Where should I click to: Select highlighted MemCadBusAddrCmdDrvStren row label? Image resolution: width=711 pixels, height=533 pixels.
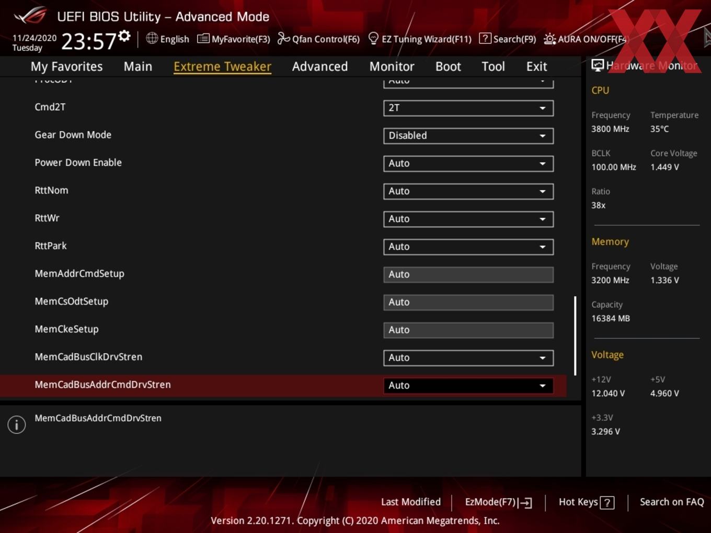point(102,385)
